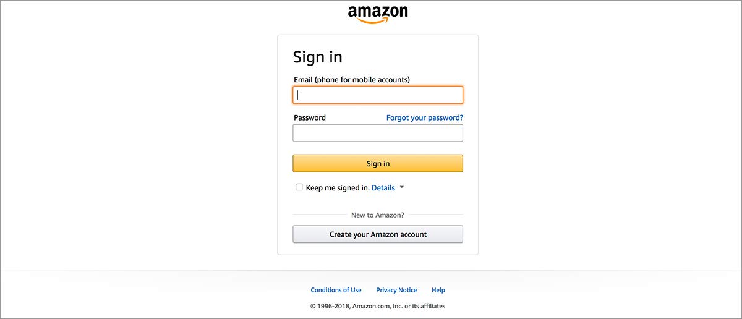Go to the Help footer link
Image resolution: width=742 pixels, height=319 pixels.
[x=438, y=290]
